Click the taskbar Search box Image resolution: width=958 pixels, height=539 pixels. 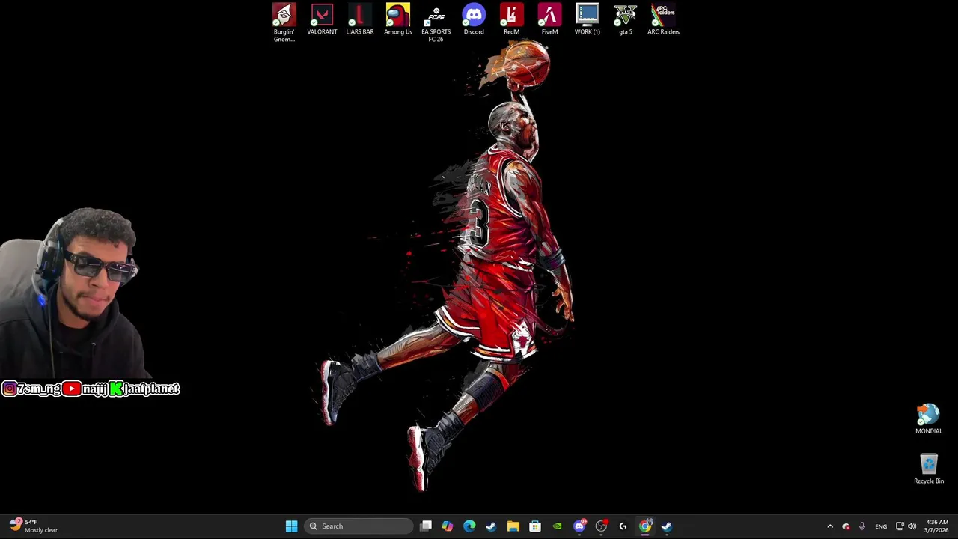pos(359,526)
